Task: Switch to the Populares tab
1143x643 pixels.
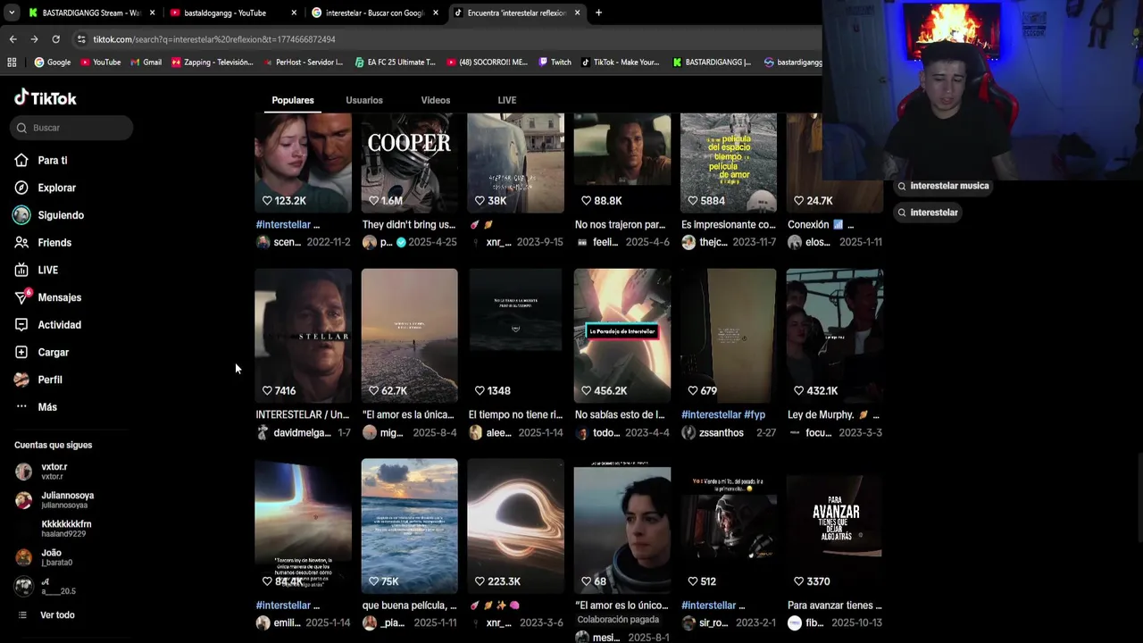Action: pyautogui.click(x=293, y=100)
